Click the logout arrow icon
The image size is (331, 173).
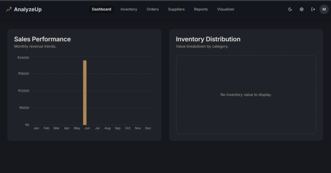pyautogui.click(x=313, y=9)
